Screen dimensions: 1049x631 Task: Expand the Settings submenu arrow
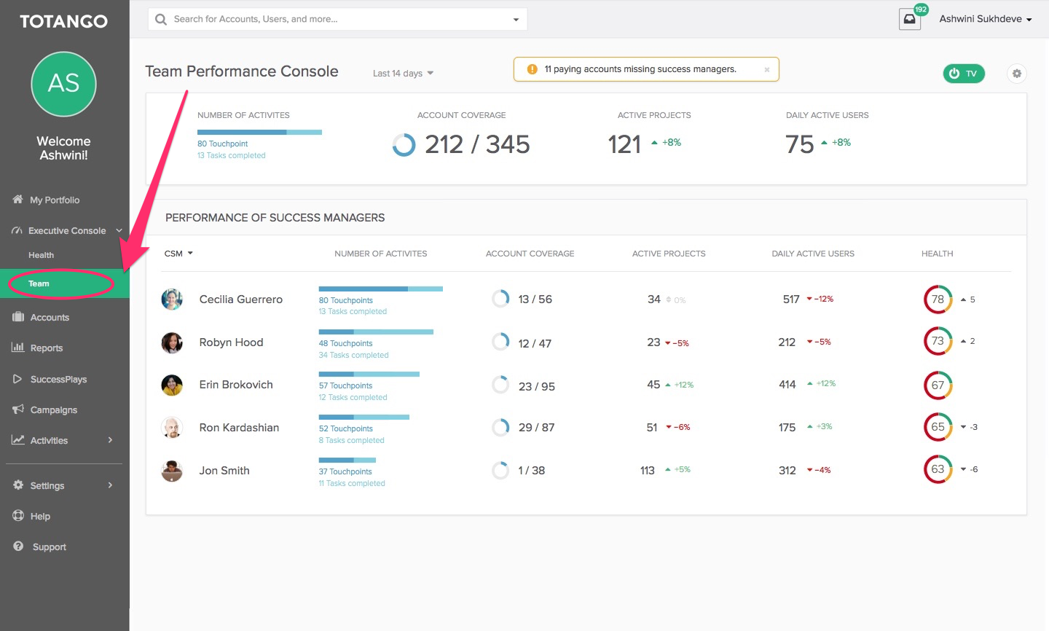click(x=110, y=485)
